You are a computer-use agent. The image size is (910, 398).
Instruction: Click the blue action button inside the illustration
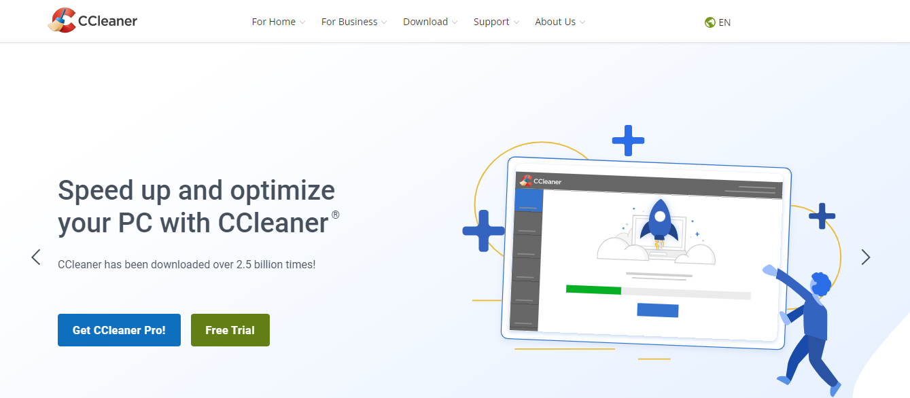point(657,311)
